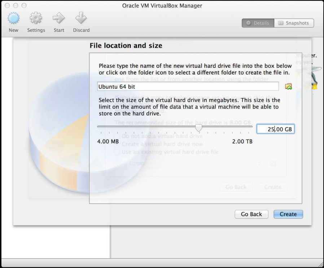Click the 4.00 MB minimum label
Viewport: 324px width, 268px height.
tap(108, 141)
